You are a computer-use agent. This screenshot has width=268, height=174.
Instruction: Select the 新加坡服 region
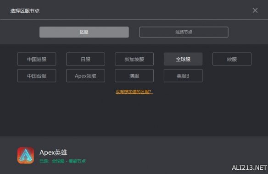pos(134,59)
